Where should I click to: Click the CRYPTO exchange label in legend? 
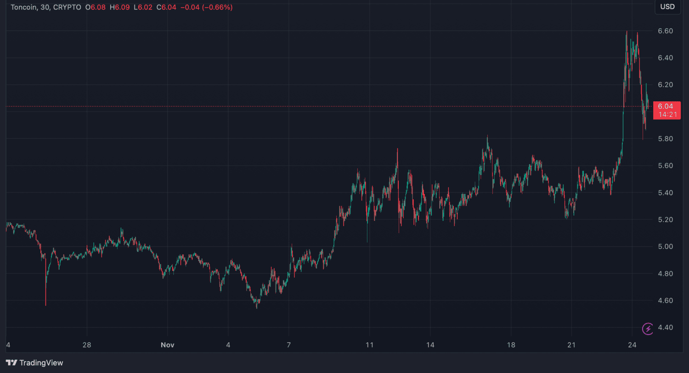67,7
